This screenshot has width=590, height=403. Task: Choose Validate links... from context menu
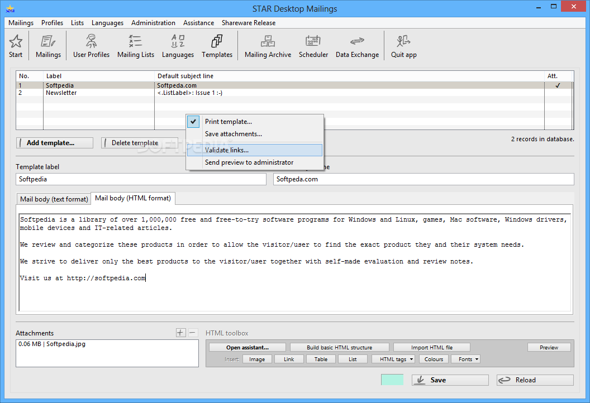255,150
